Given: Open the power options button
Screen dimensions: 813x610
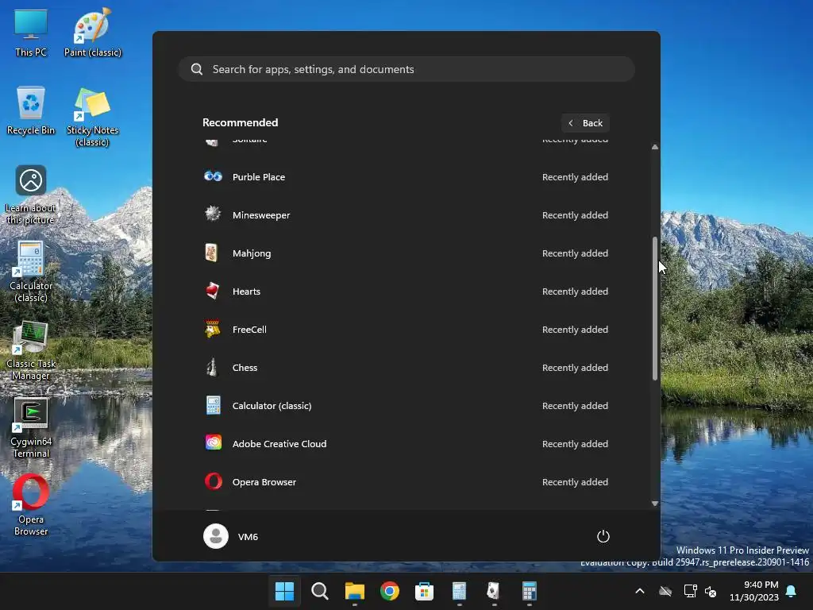Looking at the screenshot, I should (603, 536).
